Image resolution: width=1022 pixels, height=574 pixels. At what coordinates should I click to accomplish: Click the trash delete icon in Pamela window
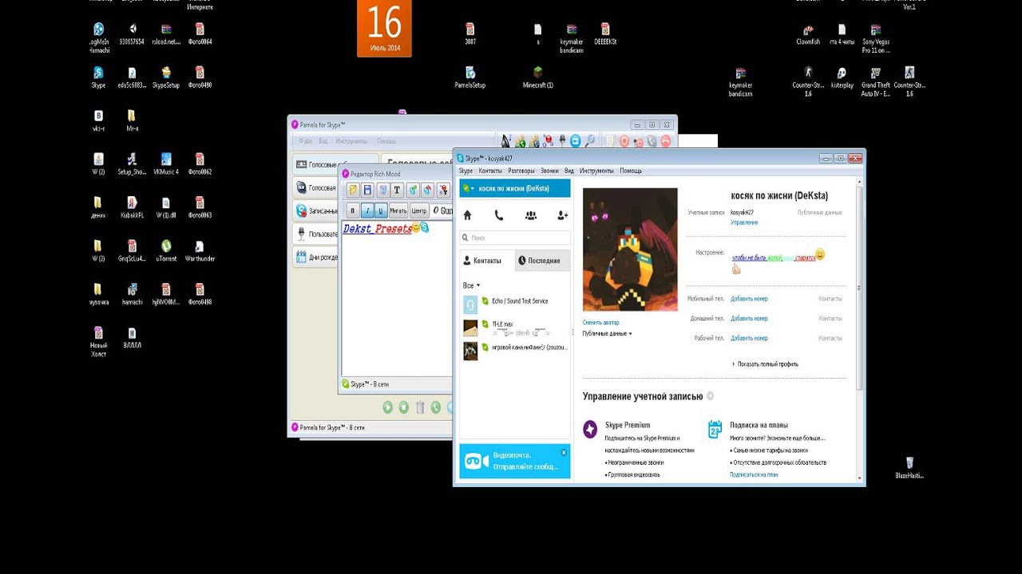click(420, 407)
